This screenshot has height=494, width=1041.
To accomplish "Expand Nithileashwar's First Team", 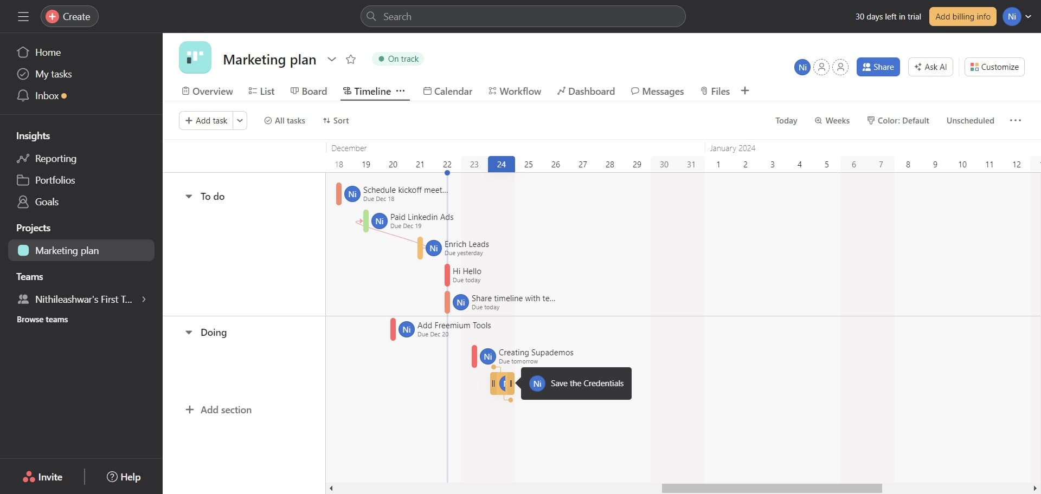I will [x=144, y=299].
